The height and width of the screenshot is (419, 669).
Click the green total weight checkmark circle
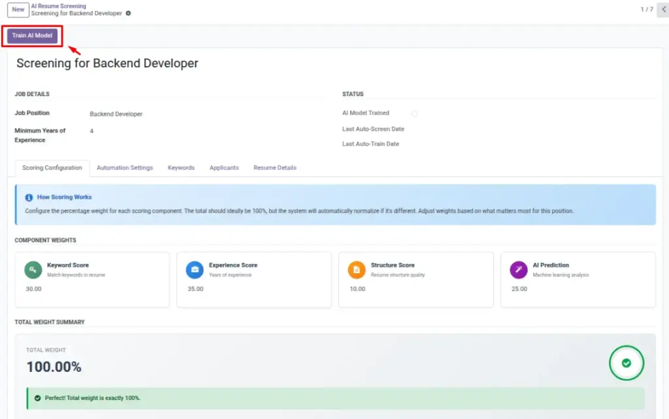click(x=626, y=363)
